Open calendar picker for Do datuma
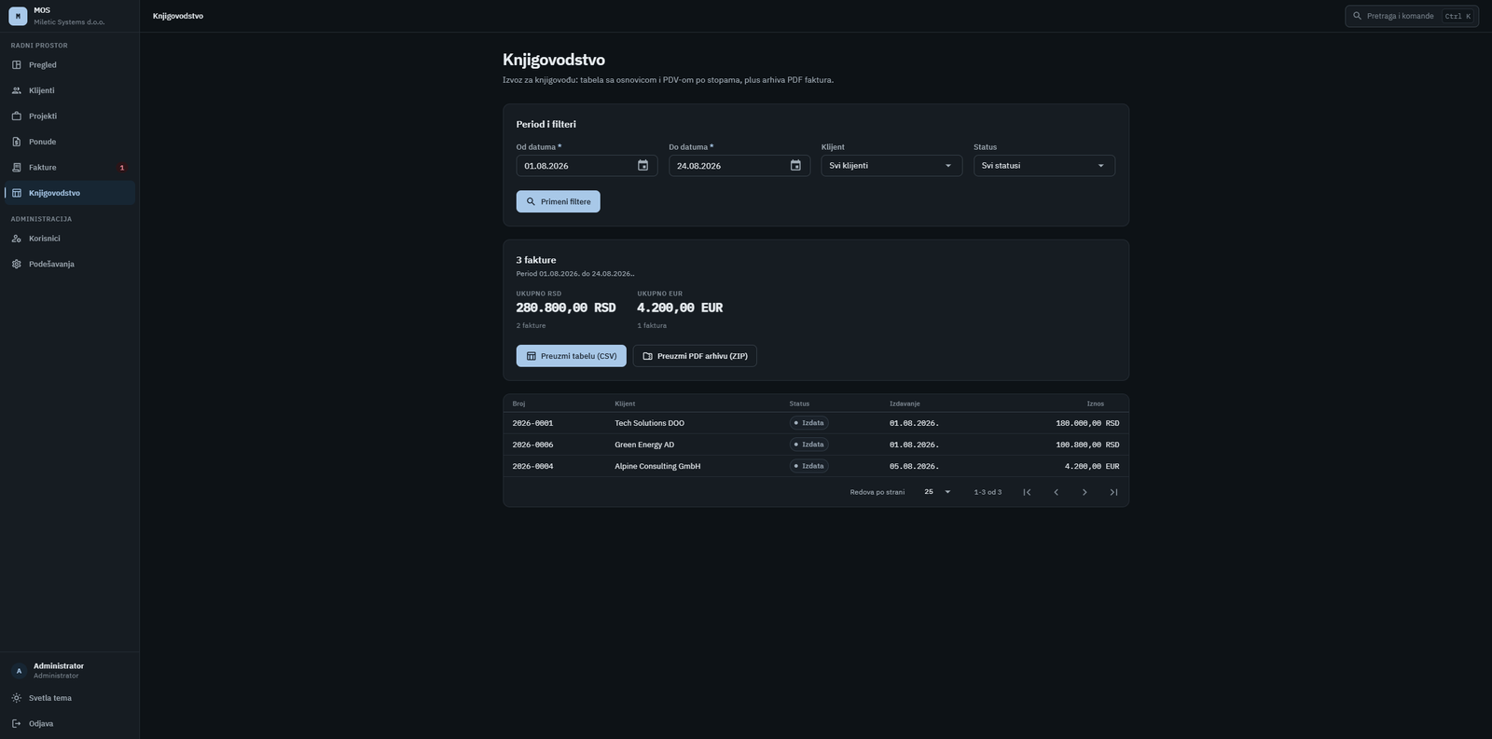 tap(795, 166)
